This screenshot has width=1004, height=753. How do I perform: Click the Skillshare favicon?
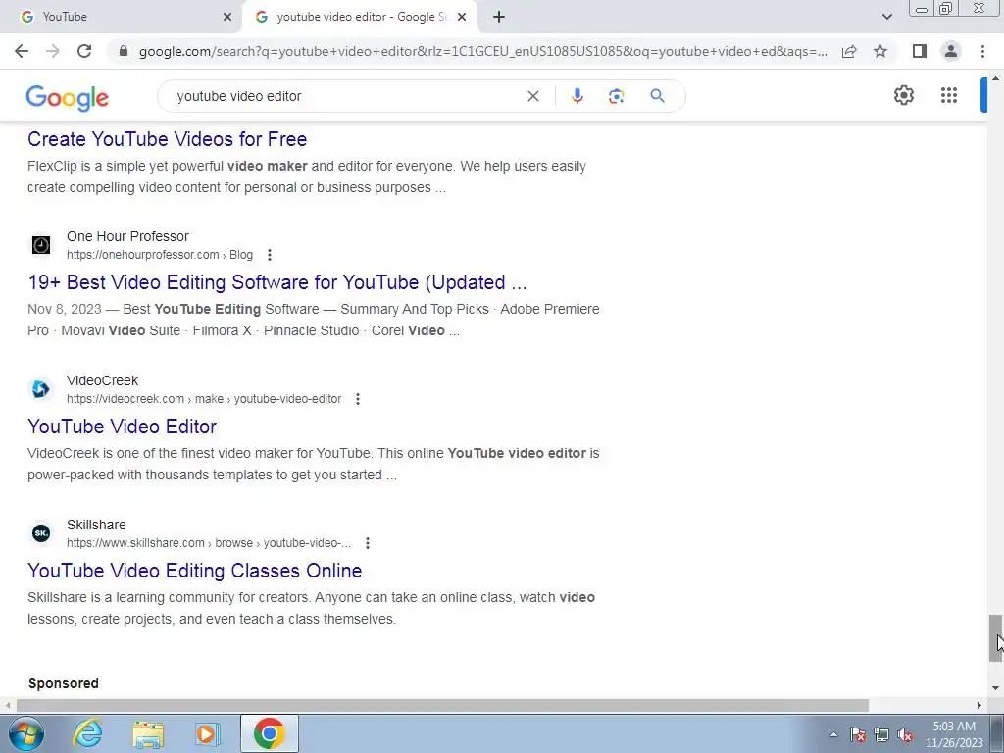pos(41,533)
